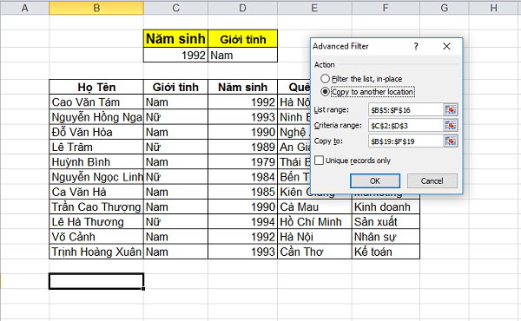The image size is (521, 321).
Task: Select the column B header
Action: tap(96, 8)
